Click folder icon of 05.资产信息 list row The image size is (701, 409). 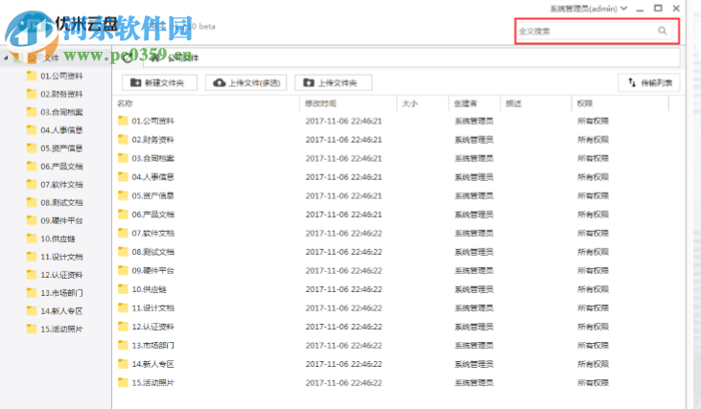[x=123, y=195]
